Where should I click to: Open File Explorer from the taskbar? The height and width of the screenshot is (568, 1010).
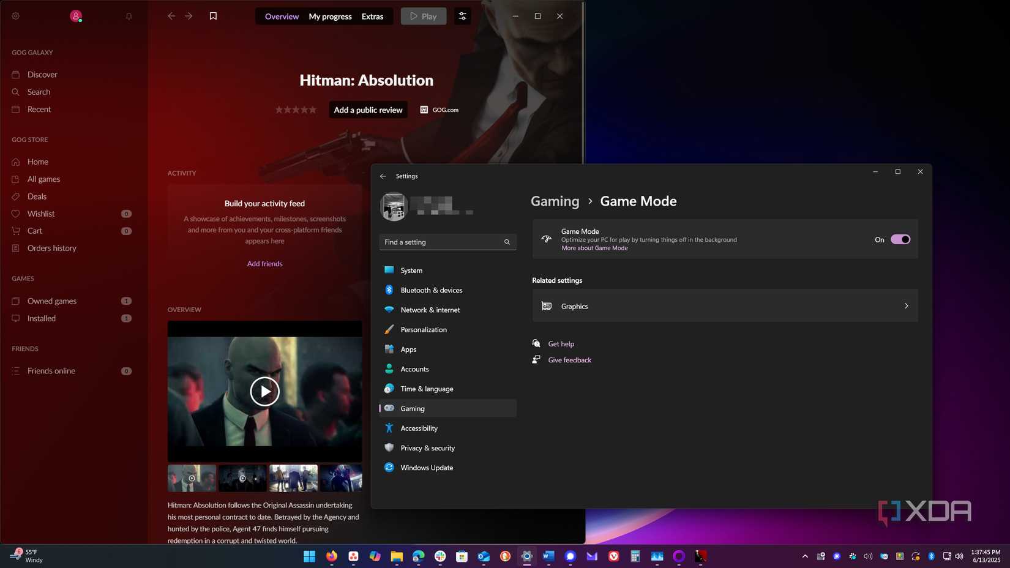(x=397, y=556)
